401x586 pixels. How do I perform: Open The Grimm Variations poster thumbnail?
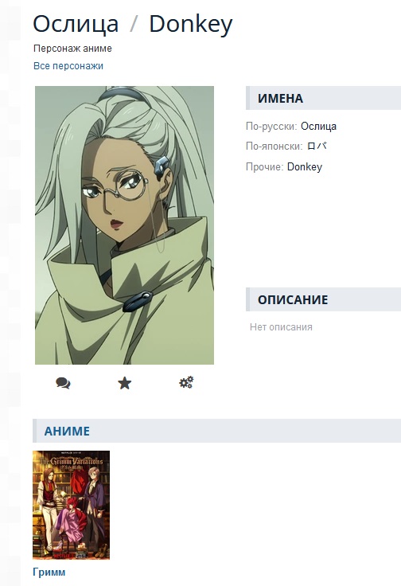click(x=72, y=505)
